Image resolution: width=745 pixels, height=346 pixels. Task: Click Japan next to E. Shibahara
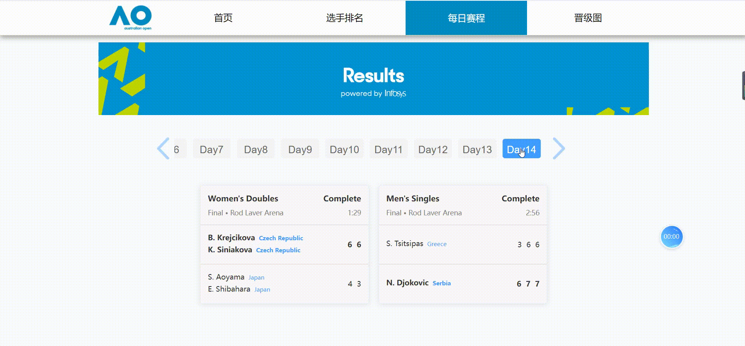click(x=262, y=290)
